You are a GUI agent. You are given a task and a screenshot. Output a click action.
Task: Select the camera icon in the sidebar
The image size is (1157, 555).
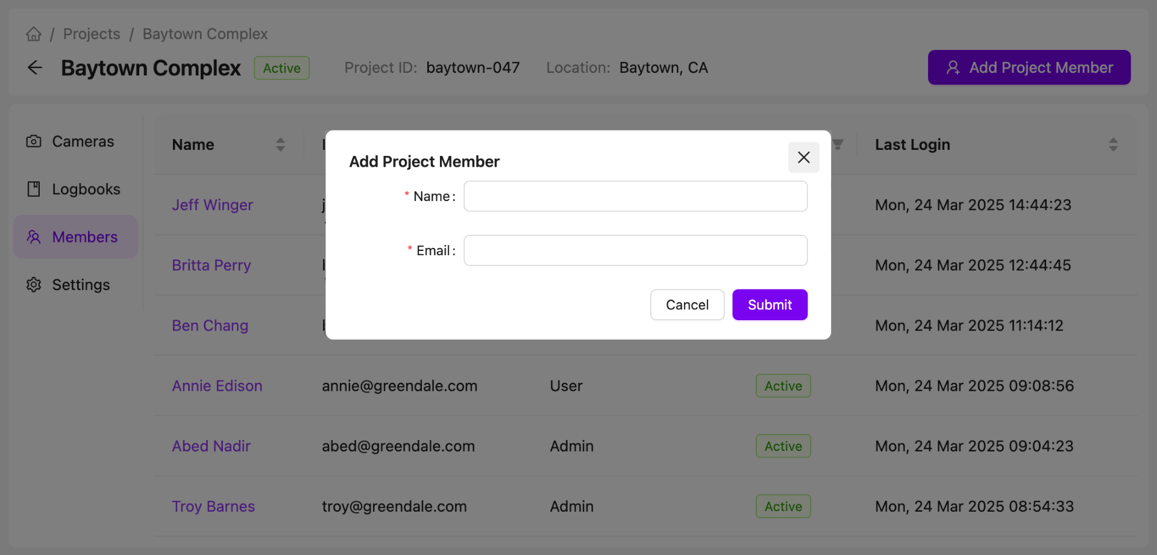point(33,141)
